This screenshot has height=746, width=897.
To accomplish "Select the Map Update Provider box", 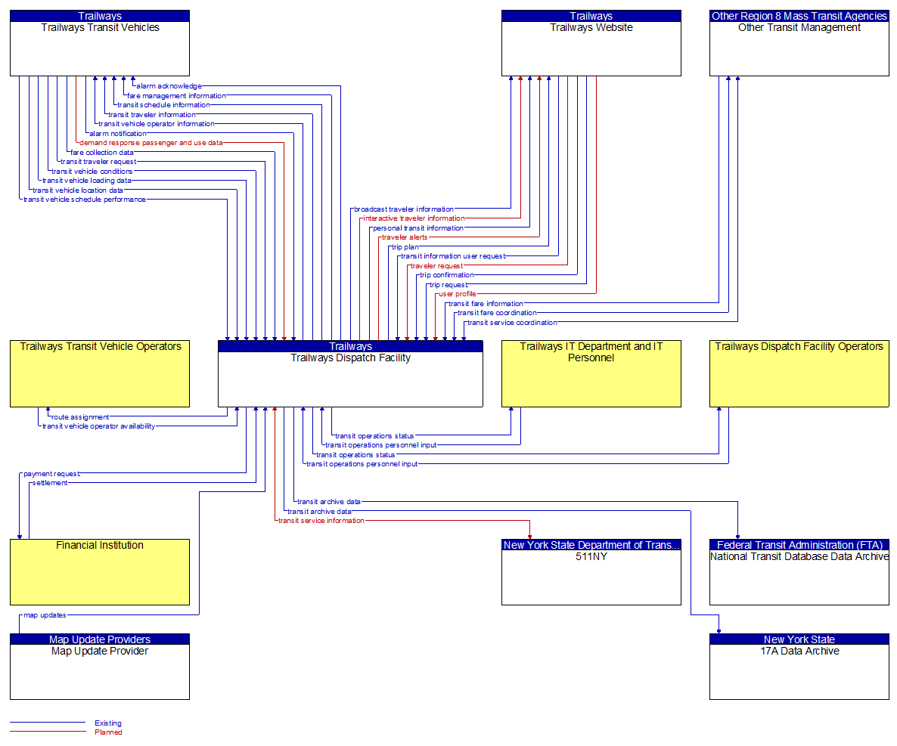I will tap(100, 667).
